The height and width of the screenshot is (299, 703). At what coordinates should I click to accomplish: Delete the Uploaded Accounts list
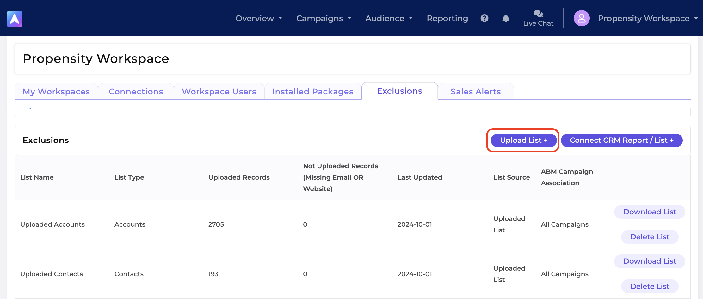coord(650,237)
